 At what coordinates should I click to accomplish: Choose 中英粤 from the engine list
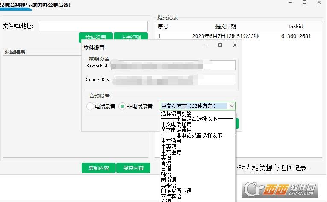[x=169, y=146]
